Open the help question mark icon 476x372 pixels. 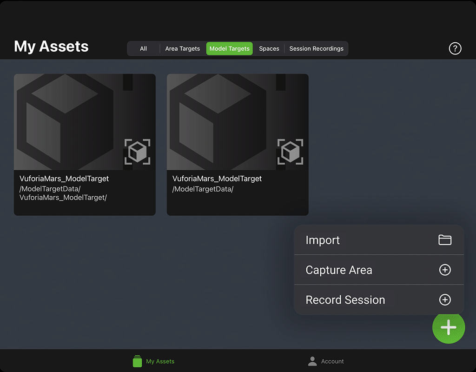455,48
